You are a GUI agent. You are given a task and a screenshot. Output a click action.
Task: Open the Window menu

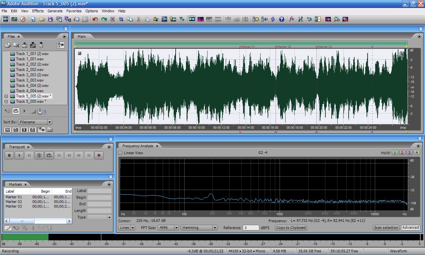click(108, 11)
